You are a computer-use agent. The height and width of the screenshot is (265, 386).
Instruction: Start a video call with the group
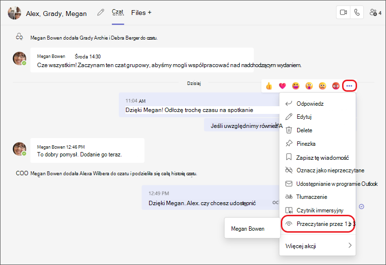tap(343, 13)
